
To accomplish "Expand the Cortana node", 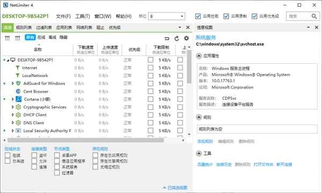I will pos(13,99).
